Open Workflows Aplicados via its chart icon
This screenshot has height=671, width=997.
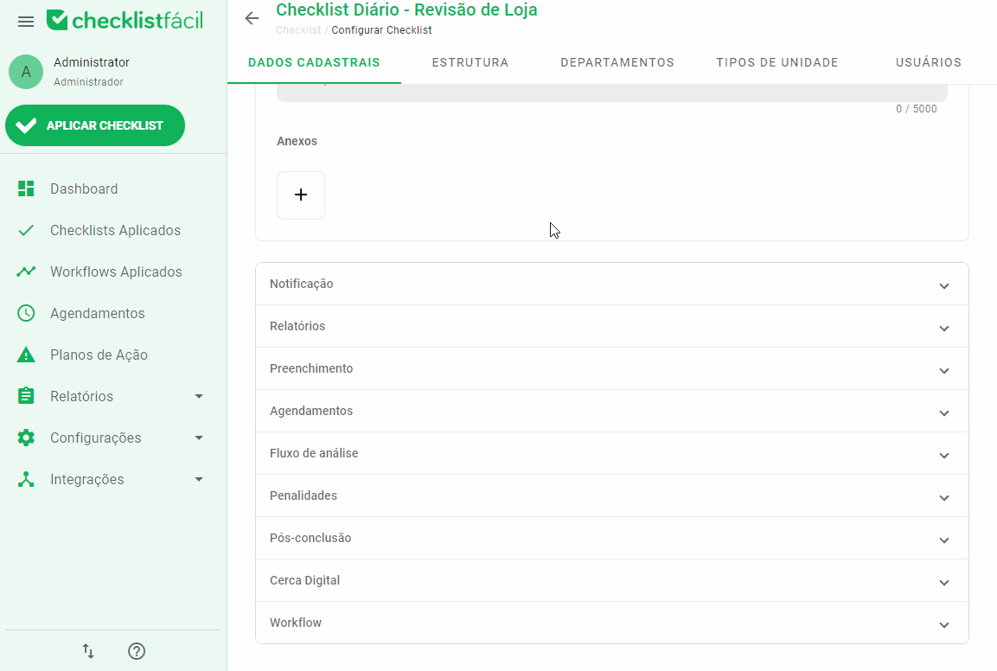click(x=25, y=272)
